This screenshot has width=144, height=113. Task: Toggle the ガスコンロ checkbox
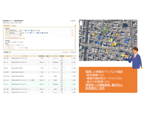pos(31,33)
